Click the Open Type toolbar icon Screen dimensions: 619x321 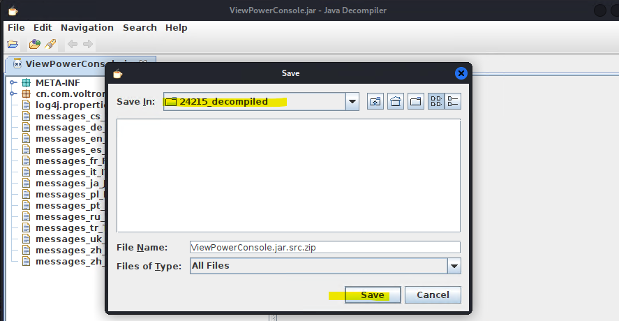coord(34,45)
